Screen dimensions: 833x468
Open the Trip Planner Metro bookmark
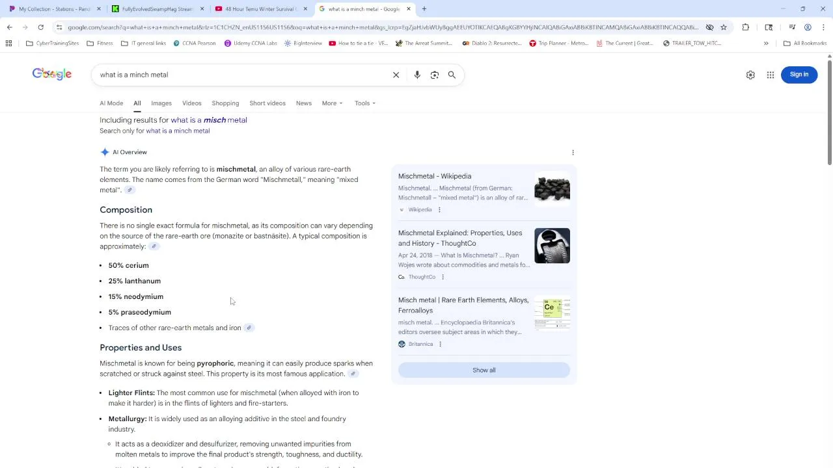tap(558, 44)
